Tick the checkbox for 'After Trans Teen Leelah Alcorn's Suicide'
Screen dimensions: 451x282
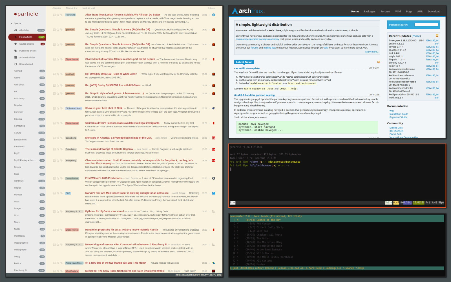pyautogui.click(x=54, y=15)
